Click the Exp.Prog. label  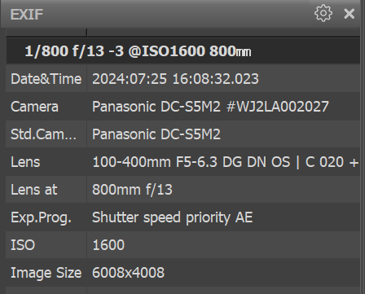[x=41, y=217]
